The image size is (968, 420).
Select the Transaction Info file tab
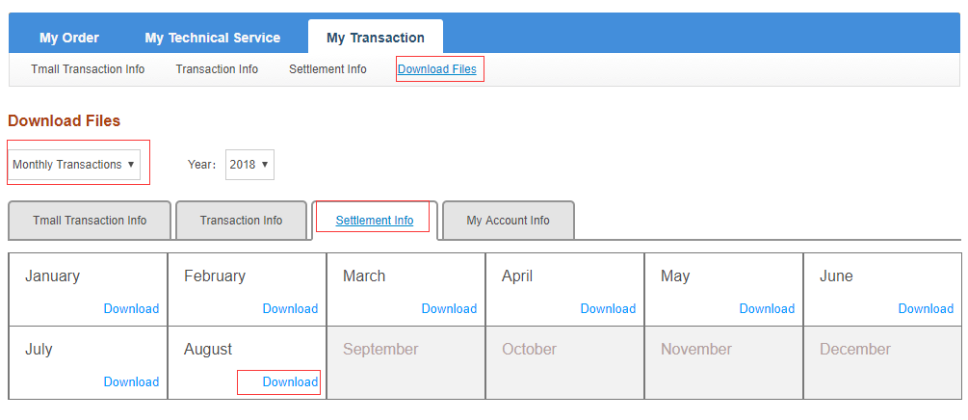tap(241, 221)
